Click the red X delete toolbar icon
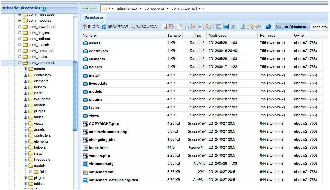 click(x=194, y=27)
